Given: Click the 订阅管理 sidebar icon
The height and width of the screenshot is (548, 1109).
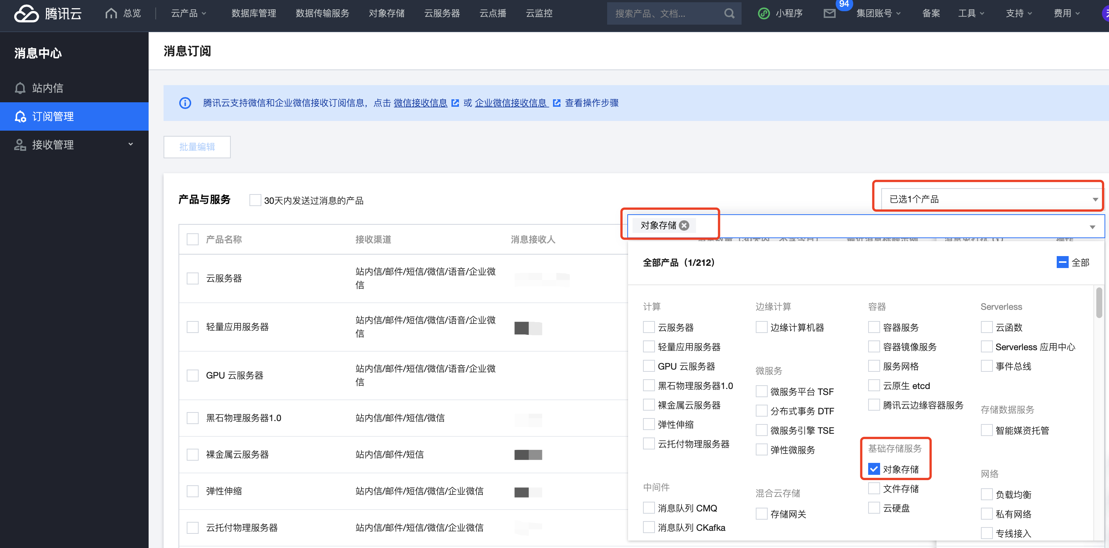Looking at the screenshot, I should click(20, 116).
